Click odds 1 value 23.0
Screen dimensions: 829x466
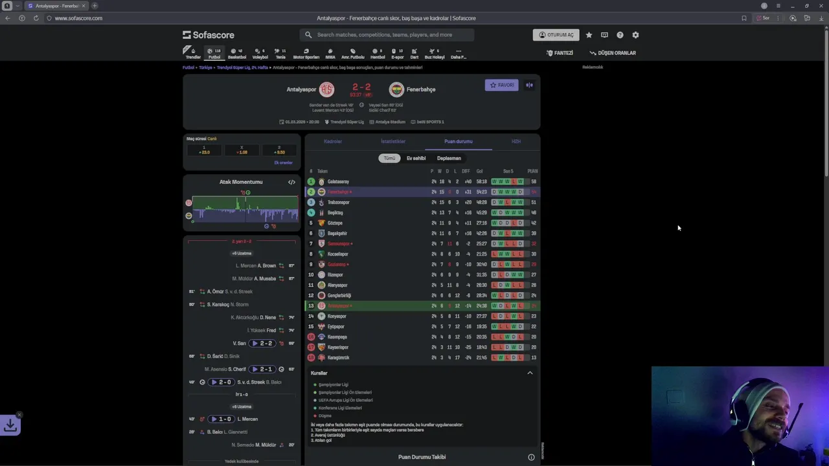click(x=204, y=150)
